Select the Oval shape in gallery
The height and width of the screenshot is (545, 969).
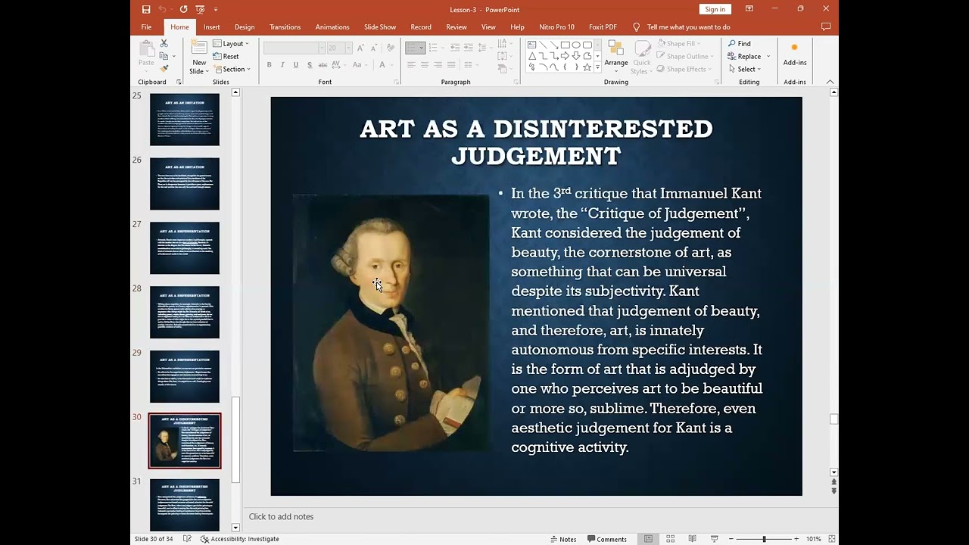[576, 45]
